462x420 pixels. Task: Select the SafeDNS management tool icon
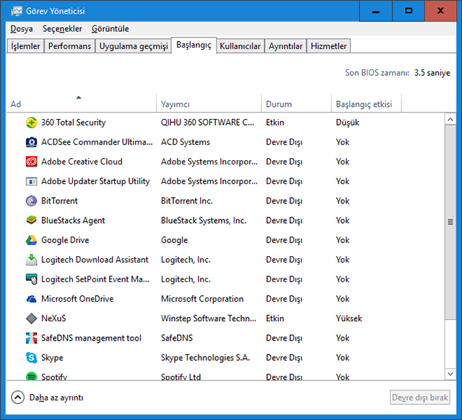31,338
